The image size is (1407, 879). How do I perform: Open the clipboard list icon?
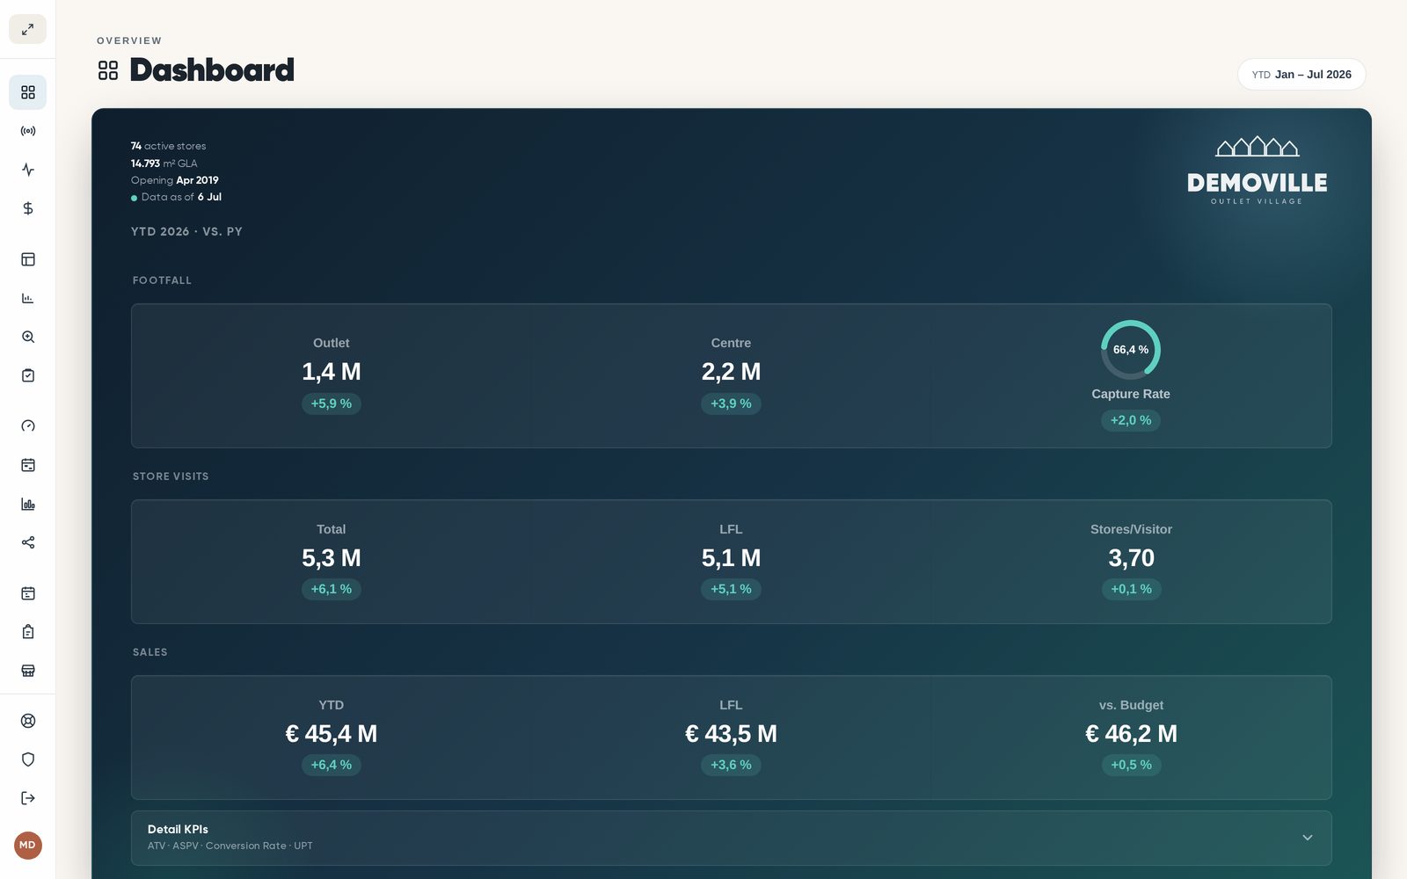point(27,632)
